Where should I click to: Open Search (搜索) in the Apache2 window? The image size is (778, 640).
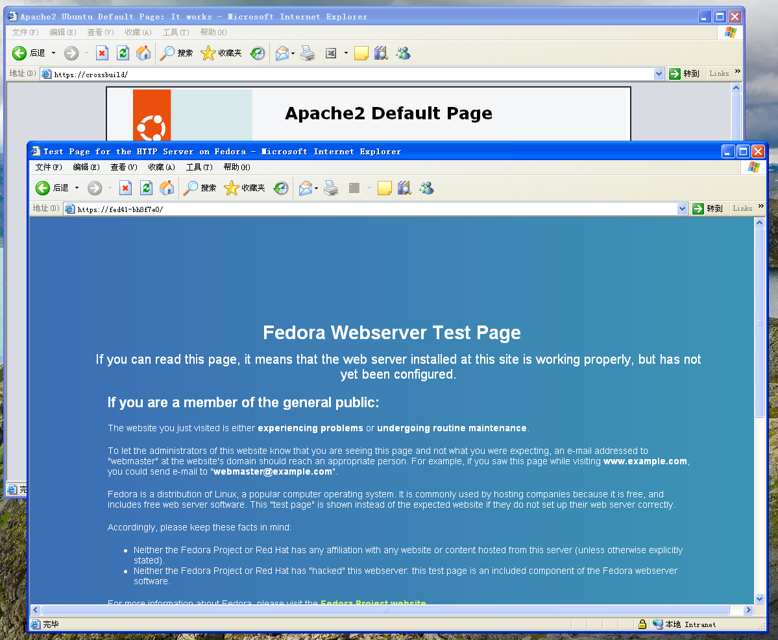coord(176,53)
